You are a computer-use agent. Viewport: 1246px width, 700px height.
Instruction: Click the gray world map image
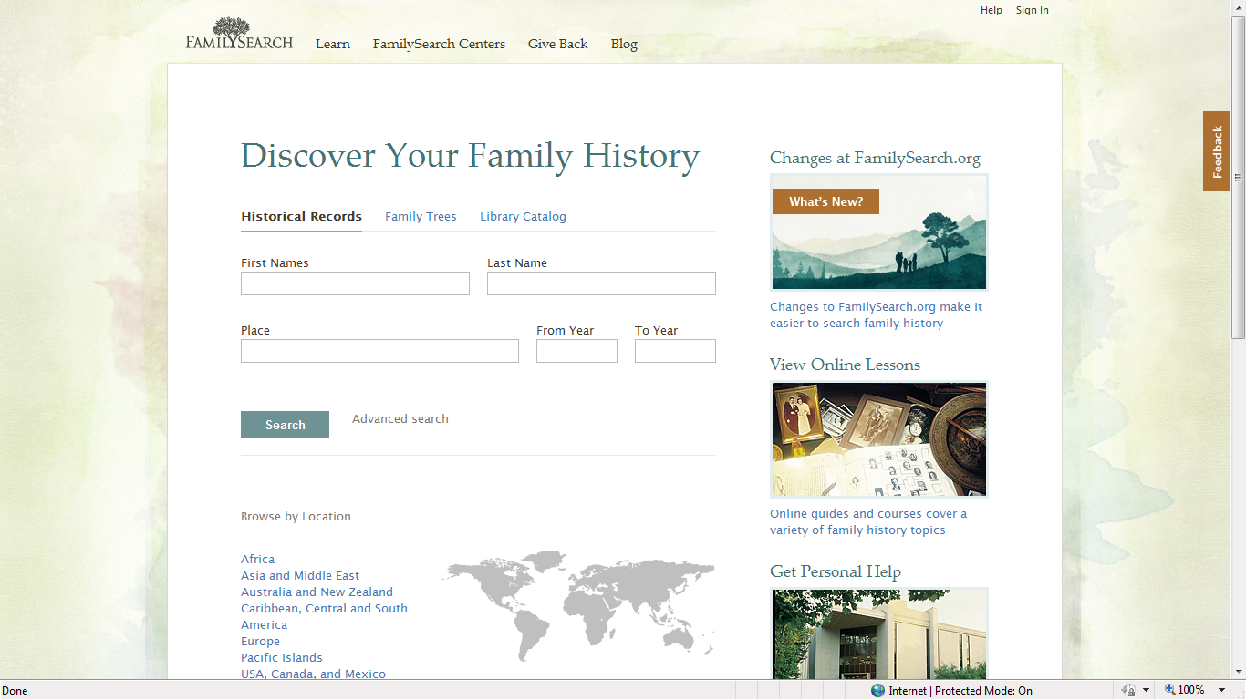pos(578,606)
